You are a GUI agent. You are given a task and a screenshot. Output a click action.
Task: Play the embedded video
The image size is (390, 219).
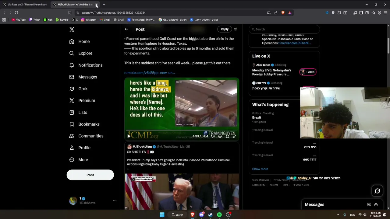[x=129, y=136]
